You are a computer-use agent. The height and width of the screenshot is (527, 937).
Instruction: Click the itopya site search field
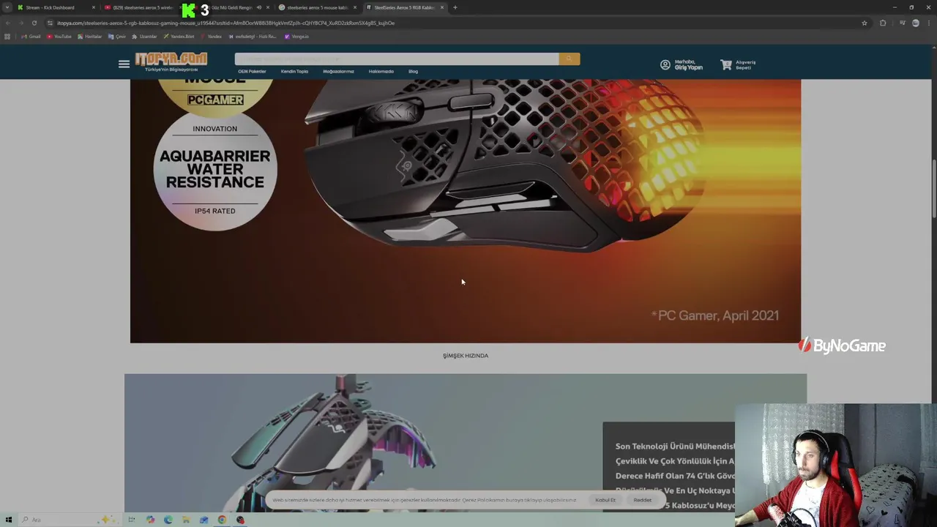point(397,59)
